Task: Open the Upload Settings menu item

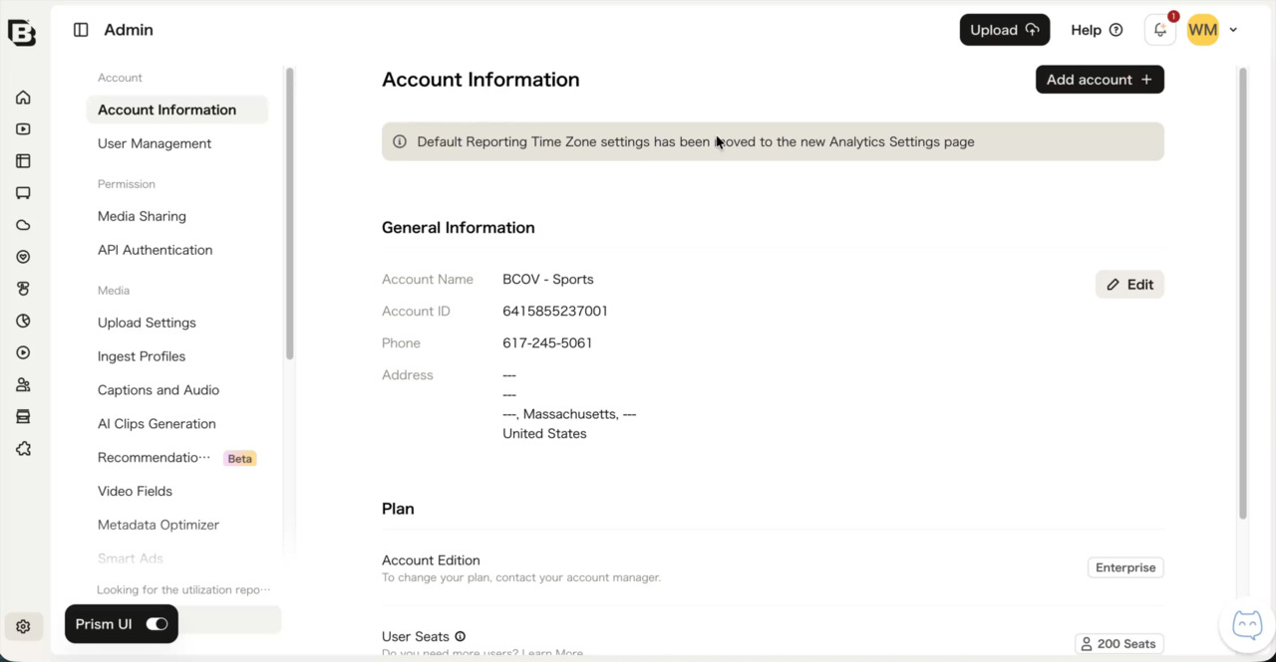Action: pos(147,323)
